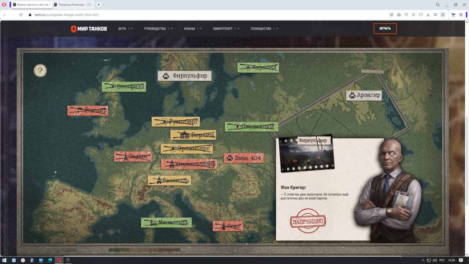Open the browser tab search magnifier

pyautogui.click(x=438, y=5)
